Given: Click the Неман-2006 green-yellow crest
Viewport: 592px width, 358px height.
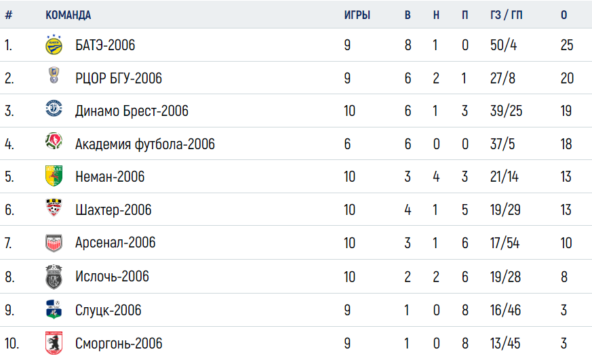Looking at the screenshot, I should pyautogui.click(x=54, y=176).
